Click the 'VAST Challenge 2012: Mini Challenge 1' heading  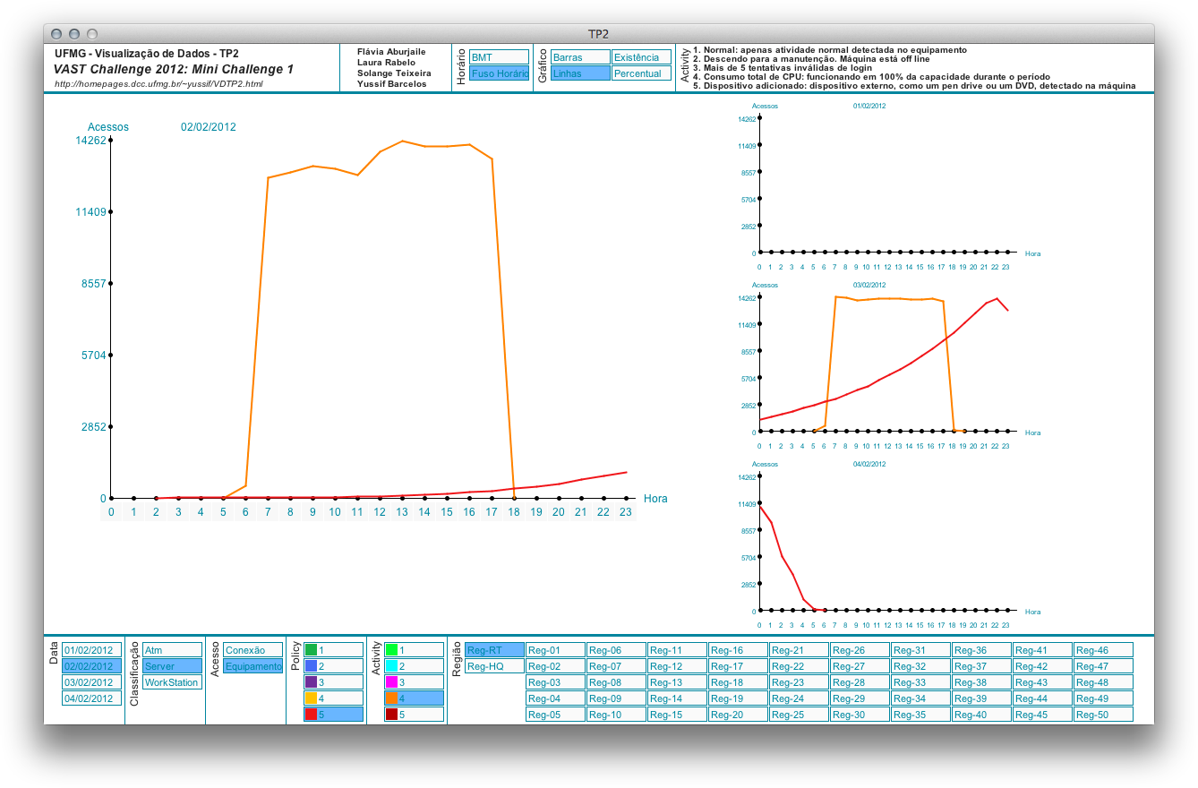coord(174,69)
